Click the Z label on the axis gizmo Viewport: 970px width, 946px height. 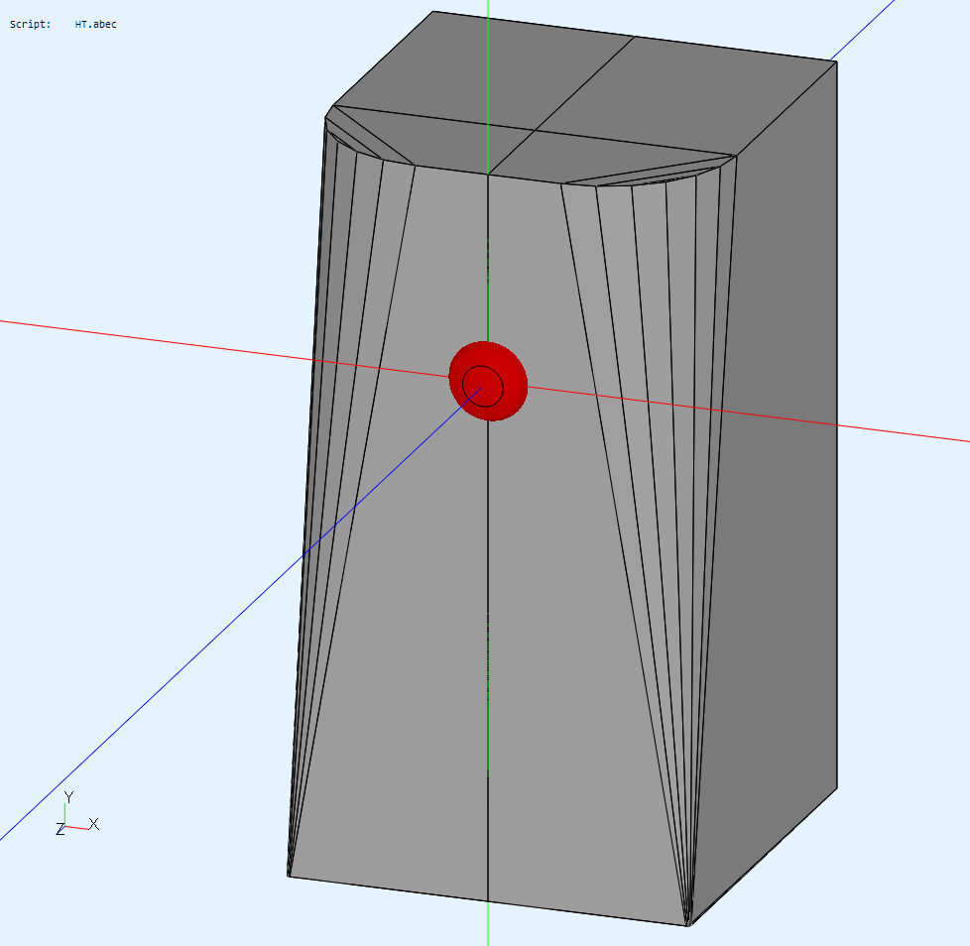point(60,829)
